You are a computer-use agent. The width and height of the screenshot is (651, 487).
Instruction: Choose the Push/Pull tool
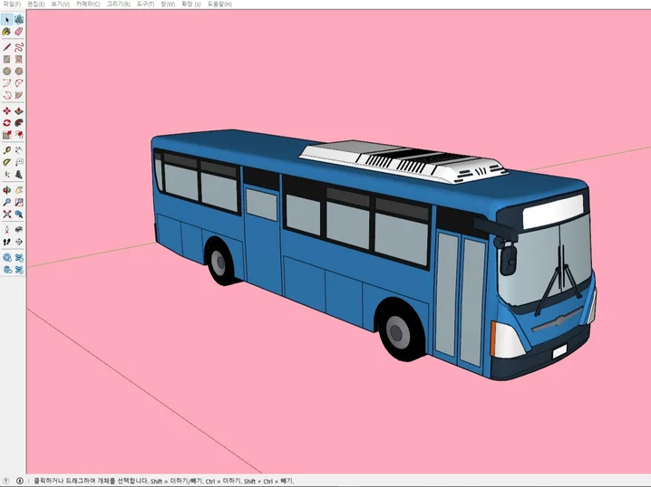[19, 110]
